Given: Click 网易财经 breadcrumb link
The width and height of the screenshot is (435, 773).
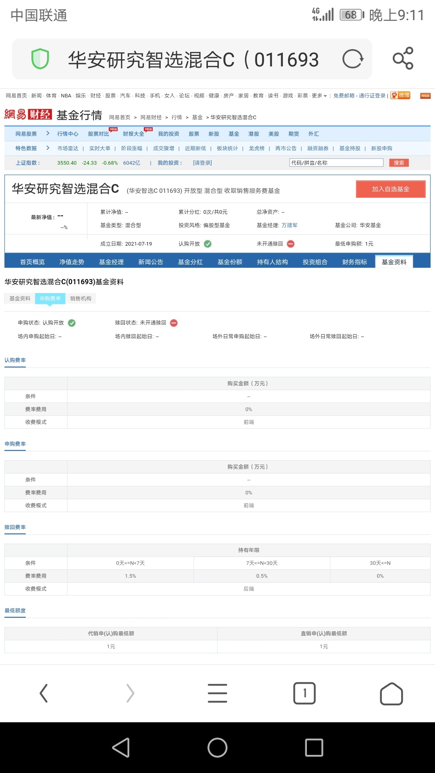Looking at the screenshot, I should click(x=151, y=117).
